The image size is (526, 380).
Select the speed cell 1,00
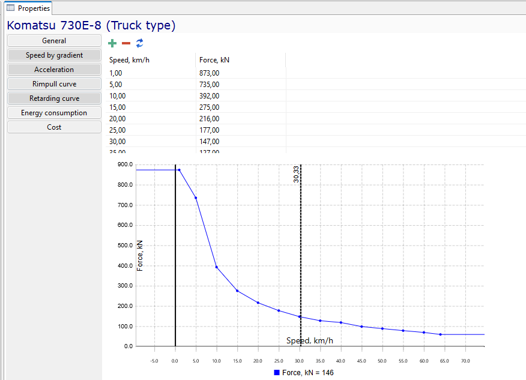(151, 73)
